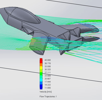Select the 14.222 legend value
The image size is (102, 100).
click(x=48, y=85)
